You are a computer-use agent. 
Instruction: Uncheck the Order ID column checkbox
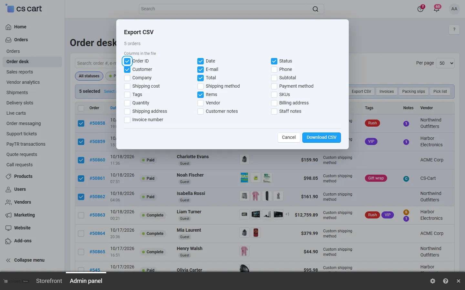pyautogui.click(x=127, y=61)
